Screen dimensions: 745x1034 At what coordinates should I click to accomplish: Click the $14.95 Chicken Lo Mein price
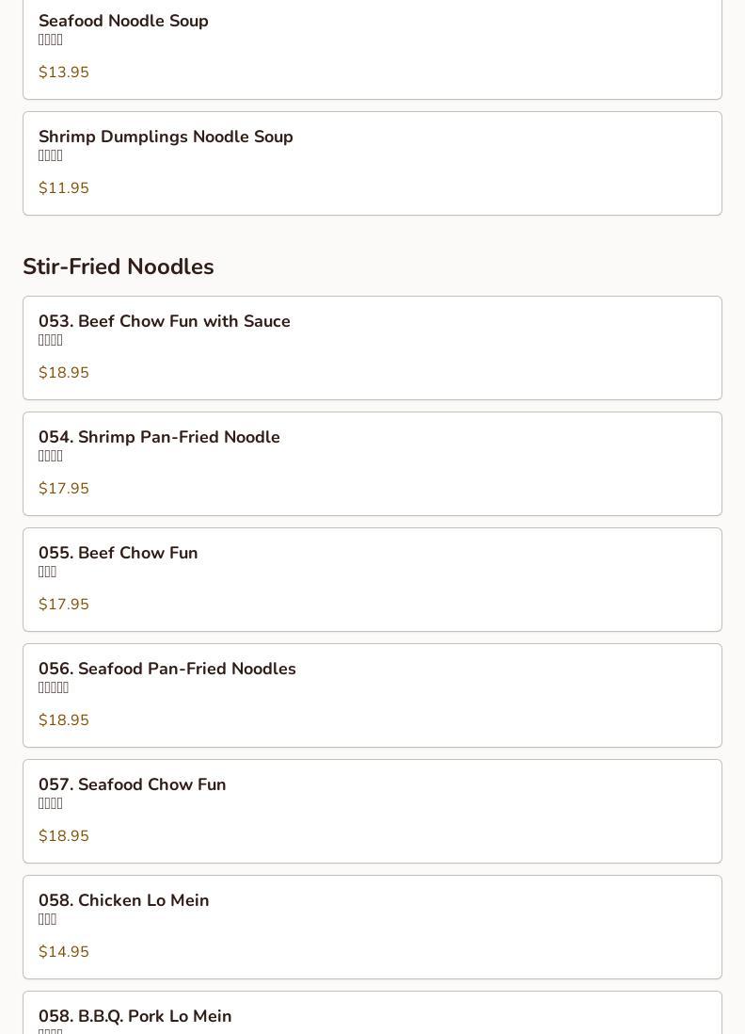coord(64,952)
